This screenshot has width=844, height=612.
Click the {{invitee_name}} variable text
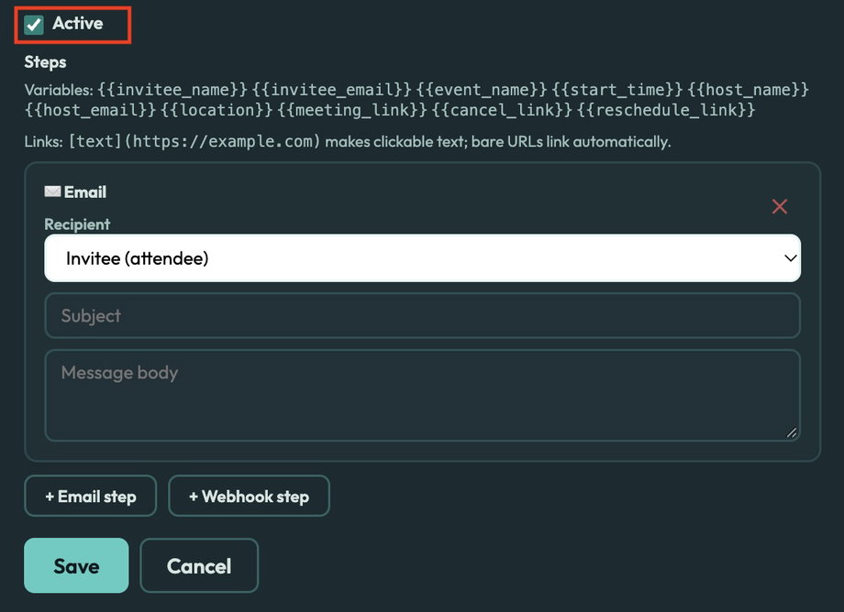point(172,89)
